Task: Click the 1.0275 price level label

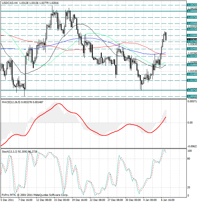Action: [192, 42]
